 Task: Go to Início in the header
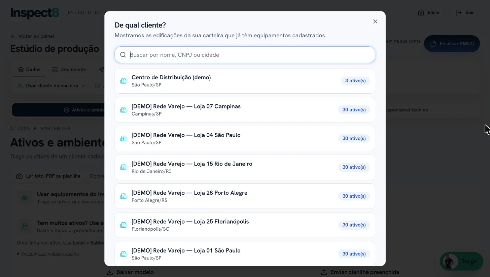pyautogui.click(x=428, y=12)
